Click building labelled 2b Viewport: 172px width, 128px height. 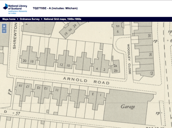click(x=116, y=71)
